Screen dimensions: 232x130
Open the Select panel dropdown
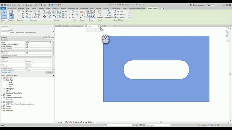click(4, 20)
